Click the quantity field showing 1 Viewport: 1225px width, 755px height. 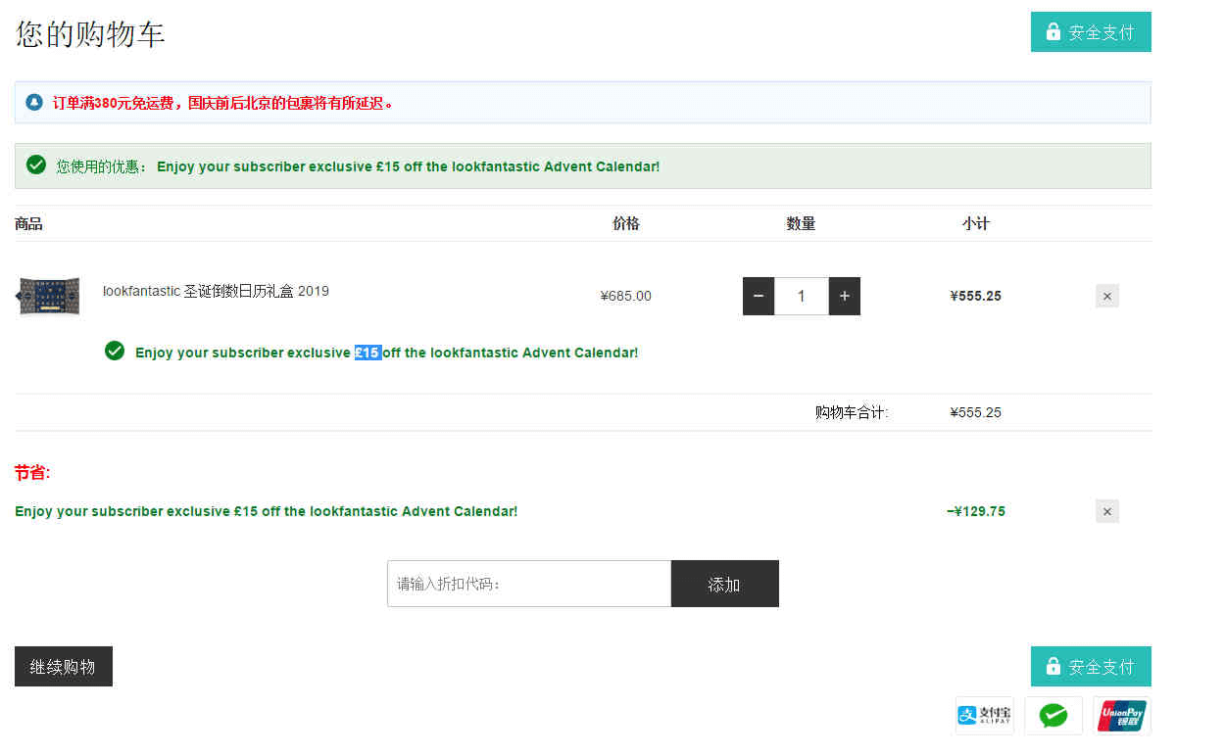click(x=802, y=296)
